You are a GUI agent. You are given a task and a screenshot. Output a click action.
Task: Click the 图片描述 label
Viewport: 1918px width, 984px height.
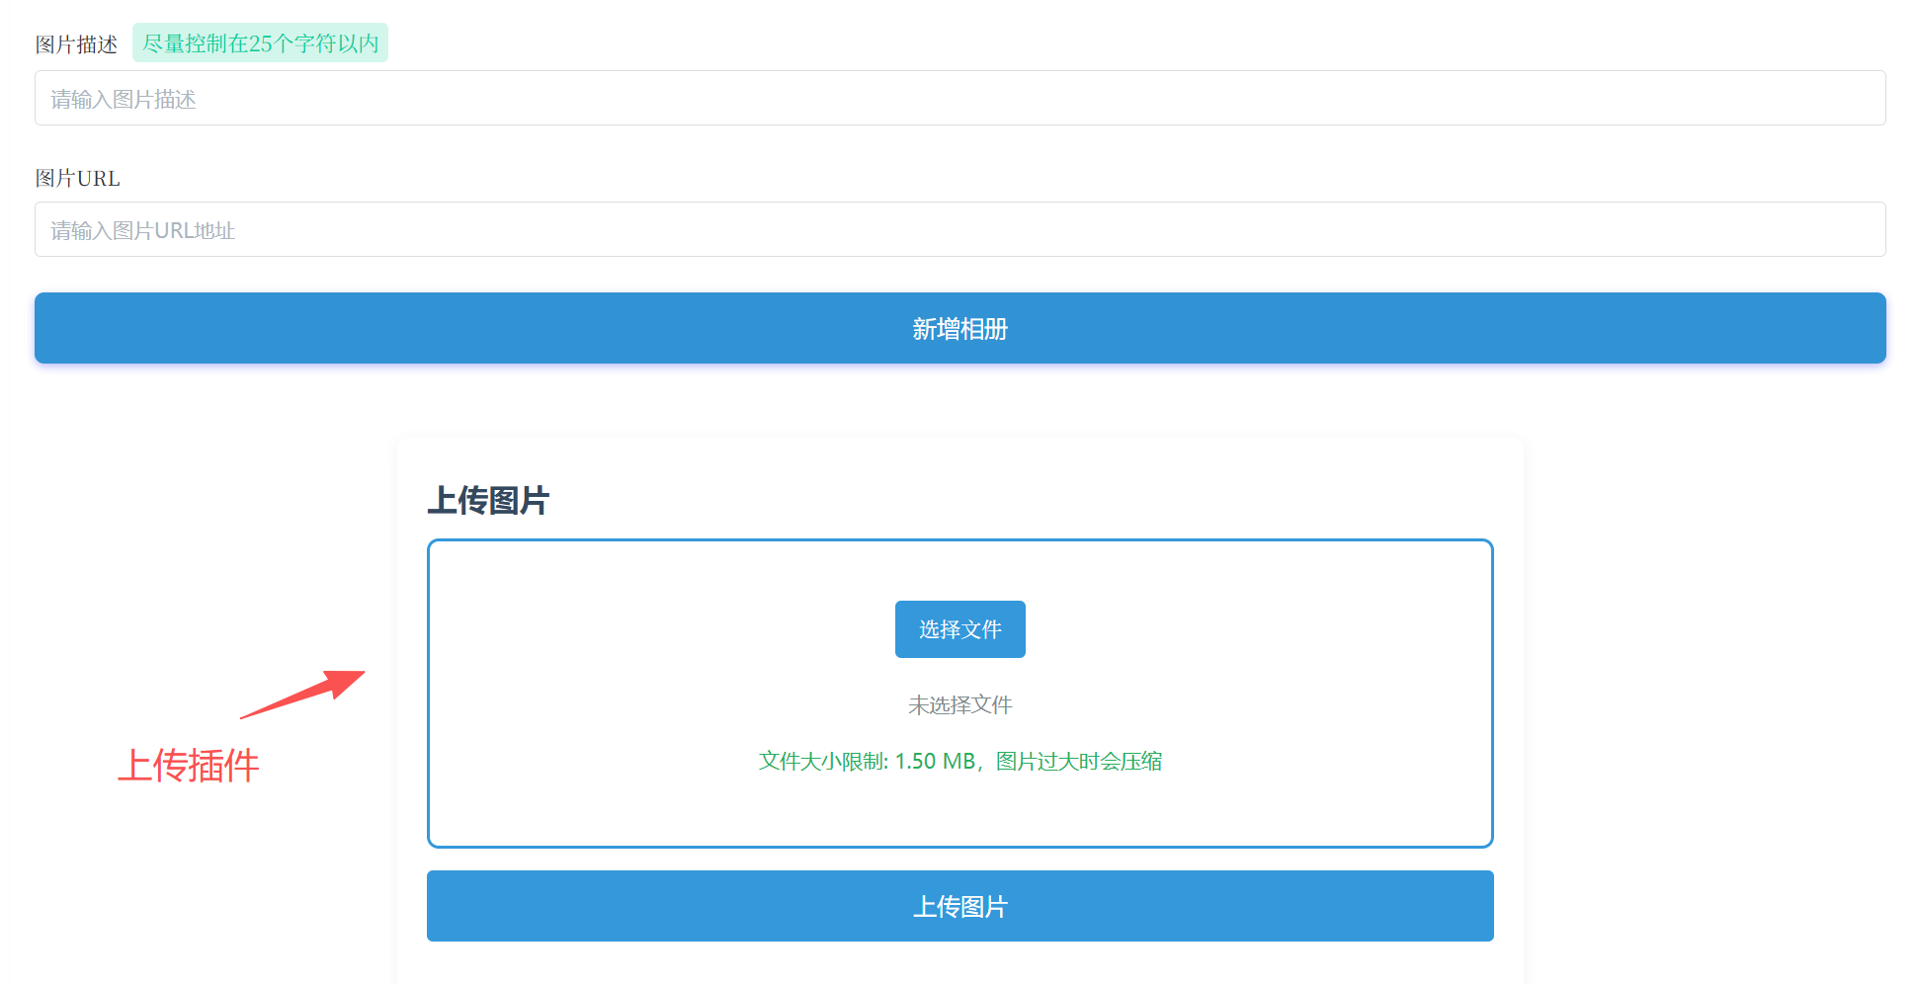click(76, 44)
